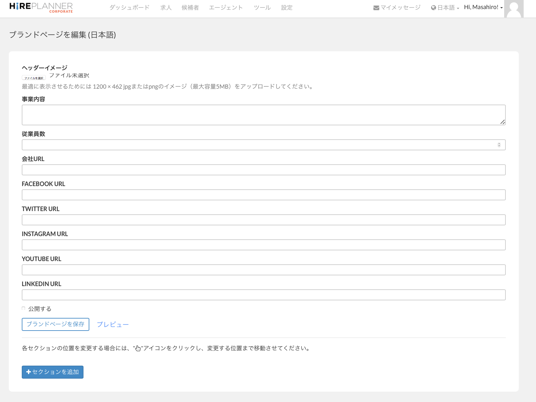This screenshot has height=402, width=536.
Task: Click the HirePlanner Corporate logo
Action: 41,7
